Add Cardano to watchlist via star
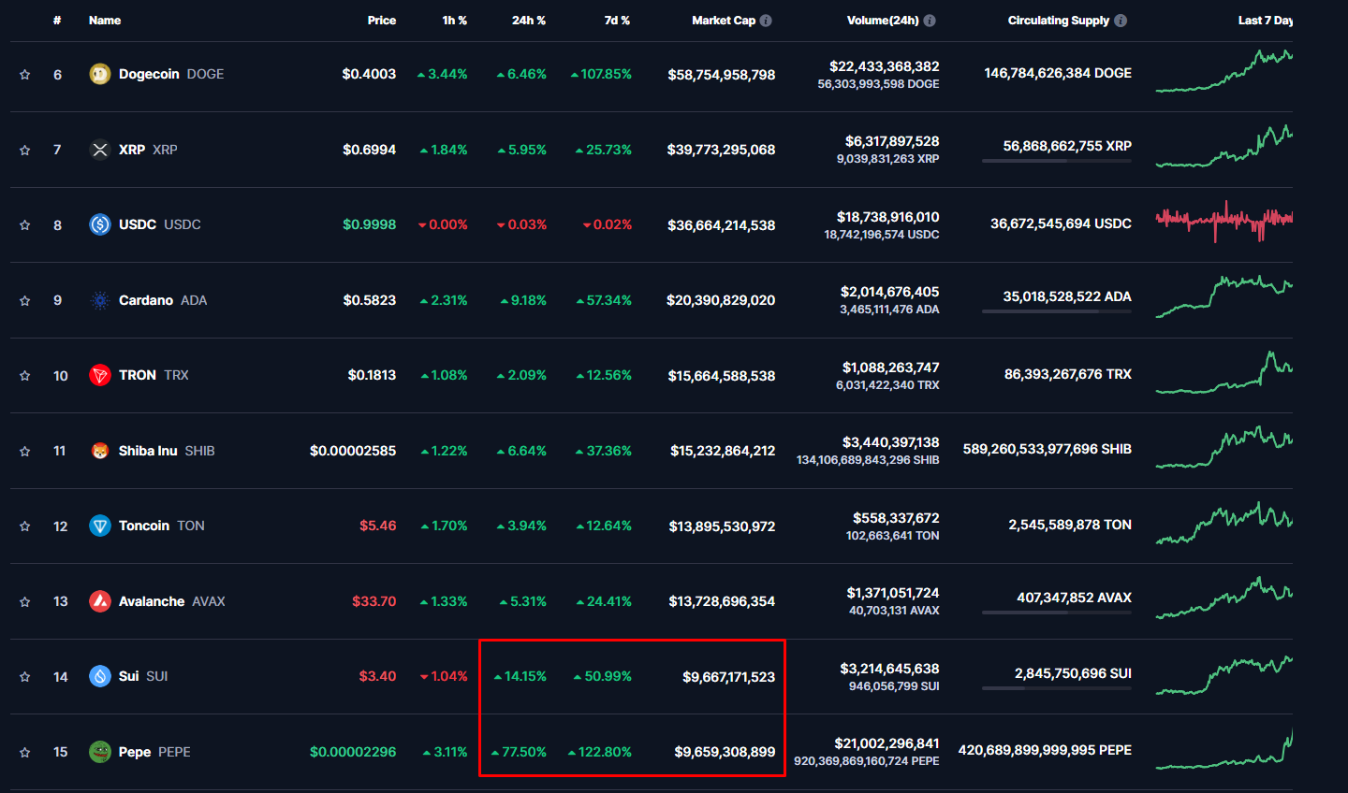 [25, 300]
